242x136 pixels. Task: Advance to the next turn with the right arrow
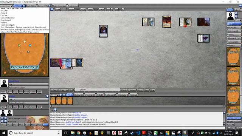(5, 118)
